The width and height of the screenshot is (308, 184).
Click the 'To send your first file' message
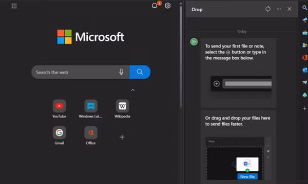236,52
